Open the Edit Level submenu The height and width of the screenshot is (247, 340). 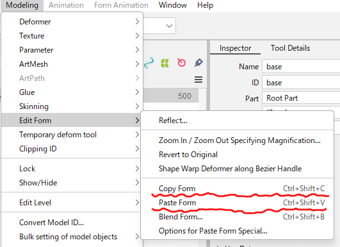click(72, 203)
